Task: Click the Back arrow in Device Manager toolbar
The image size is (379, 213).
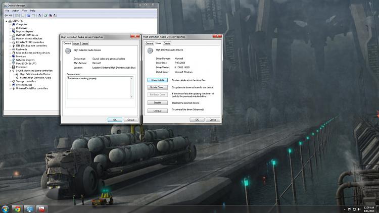Action: point(6,16)
